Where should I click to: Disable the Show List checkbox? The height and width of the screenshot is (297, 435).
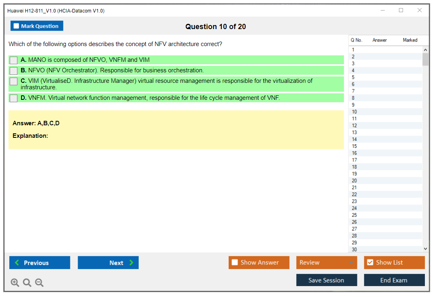pyautogui.click(x=370, y=263)
